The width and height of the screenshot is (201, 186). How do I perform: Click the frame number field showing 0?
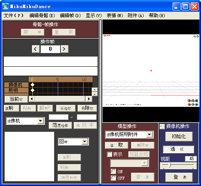pyautogui.click(x=50, y=49)
